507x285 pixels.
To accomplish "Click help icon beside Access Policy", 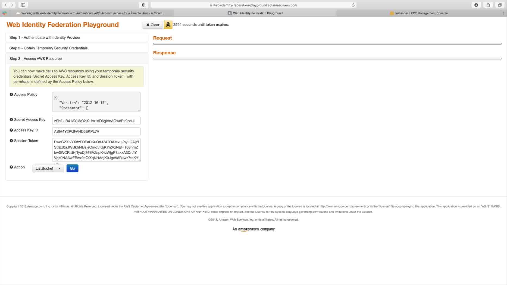I will [x=11, y=94].
